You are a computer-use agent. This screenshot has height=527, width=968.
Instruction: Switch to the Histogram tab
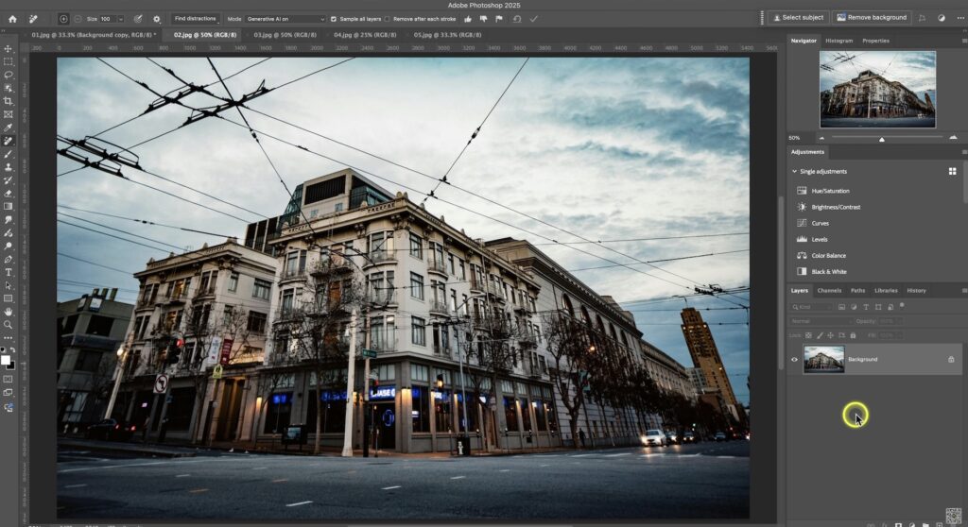[x=839, y=41]
